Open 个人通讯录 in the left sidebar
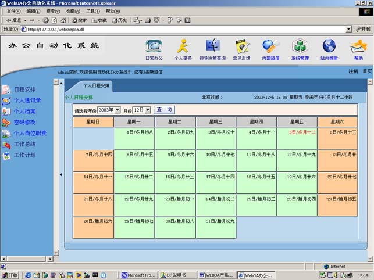 pyautogui.click(x=27, y=100)
